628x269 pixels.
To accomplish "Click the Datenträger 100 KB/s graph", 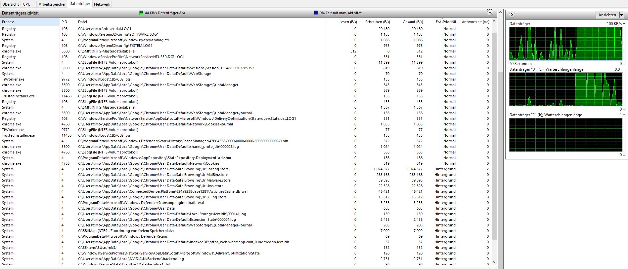I will tap(566, 44).
